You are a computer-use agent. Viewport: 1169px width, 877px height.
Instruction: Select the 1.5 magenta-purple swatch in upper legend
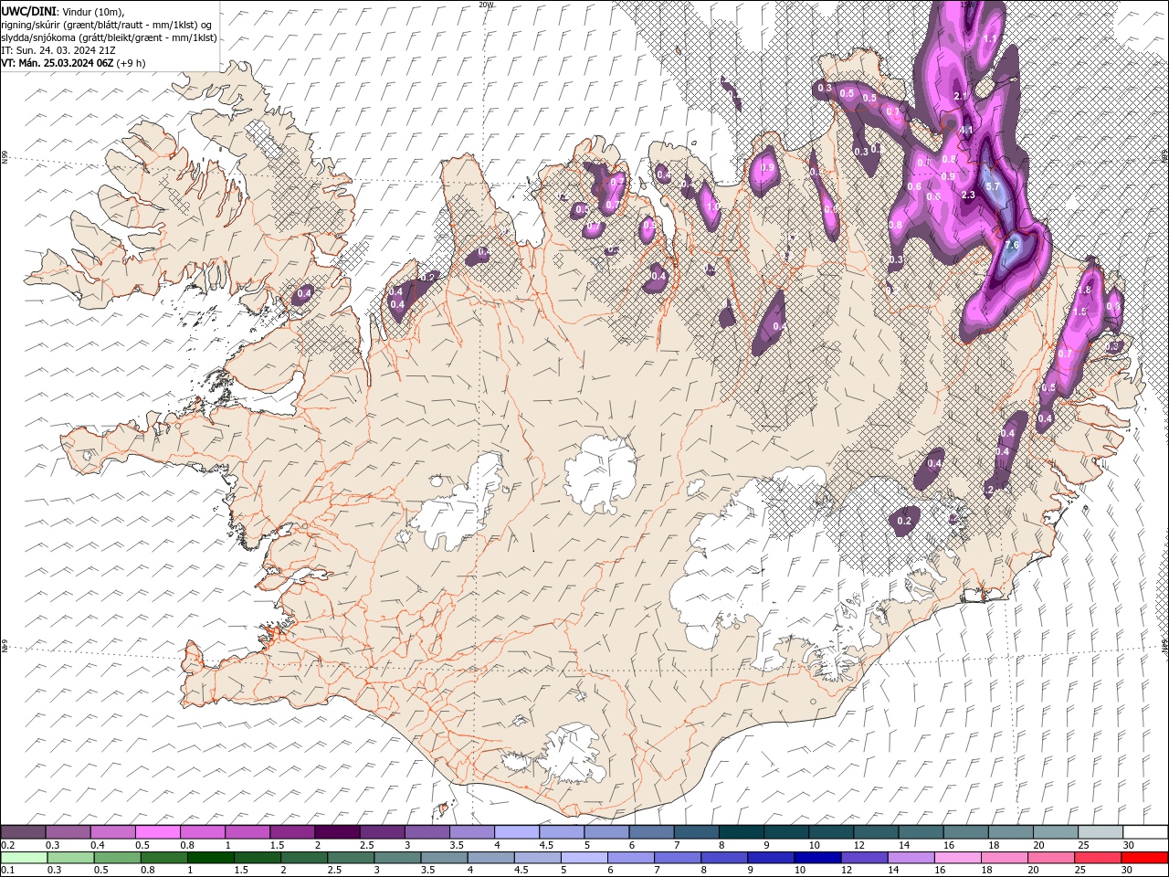point(291,832)
